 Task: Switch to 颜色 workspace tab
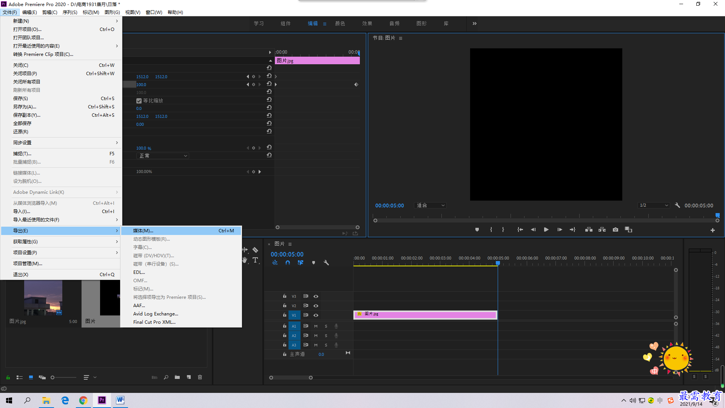[340, 23]
